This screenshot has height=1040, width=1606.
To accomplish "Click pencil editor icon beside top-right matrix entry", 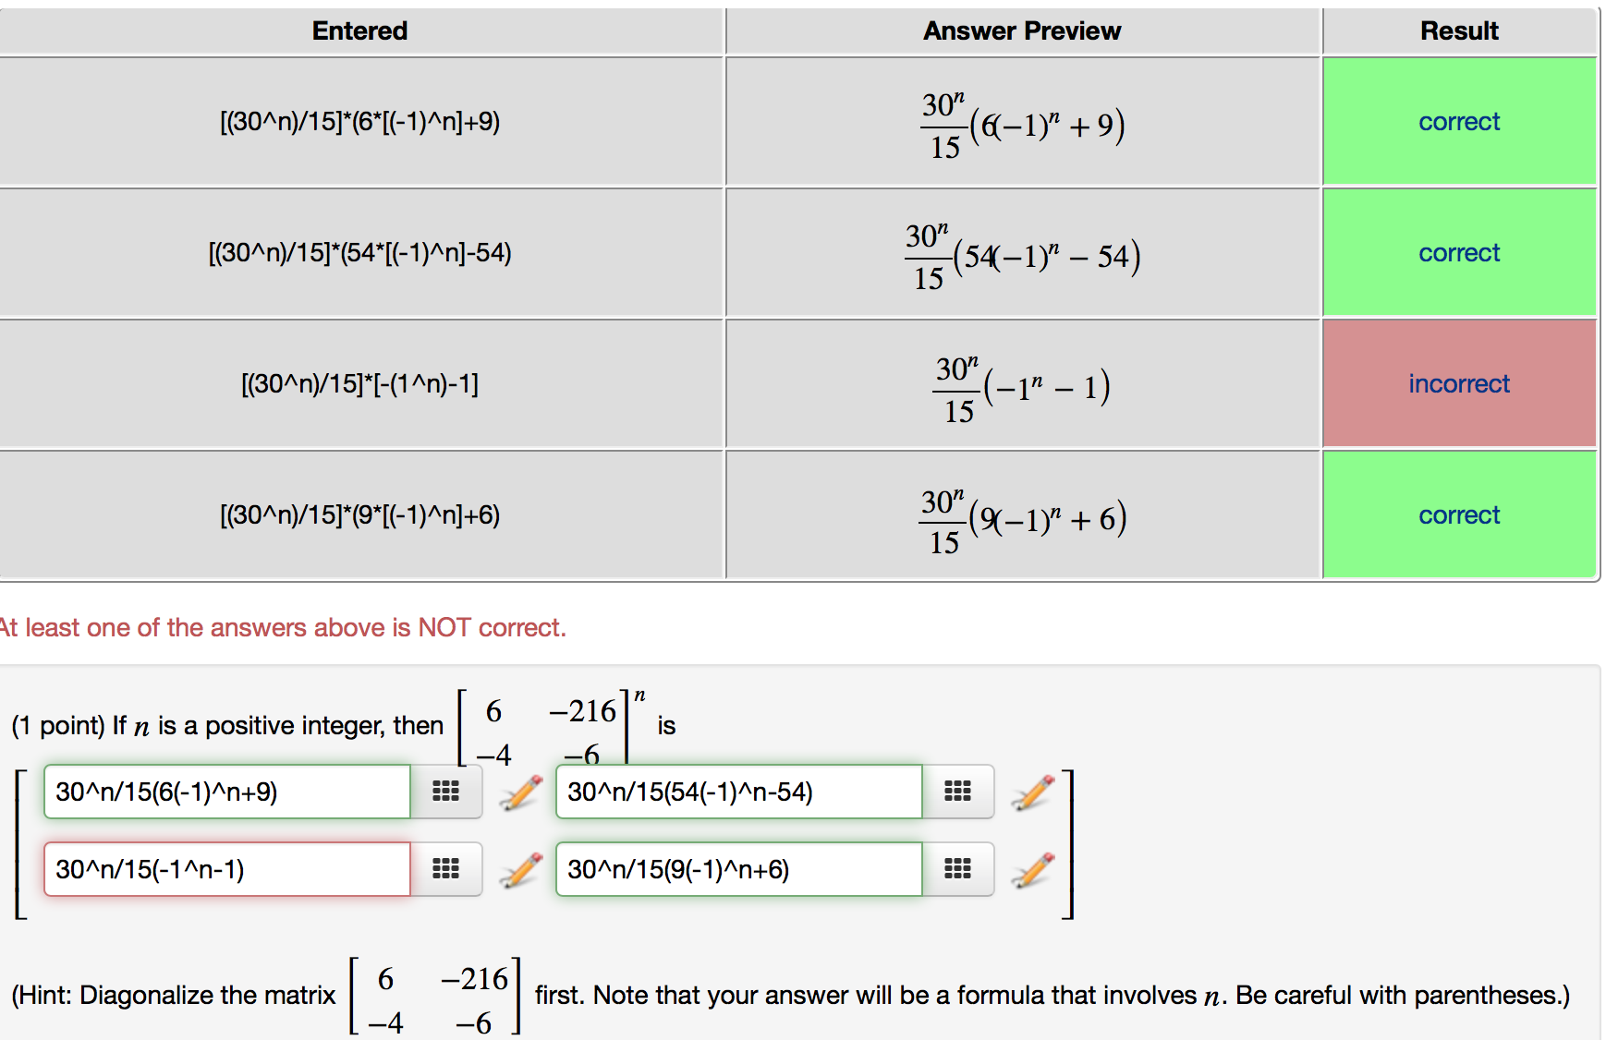I will [x=1033, y=792].
